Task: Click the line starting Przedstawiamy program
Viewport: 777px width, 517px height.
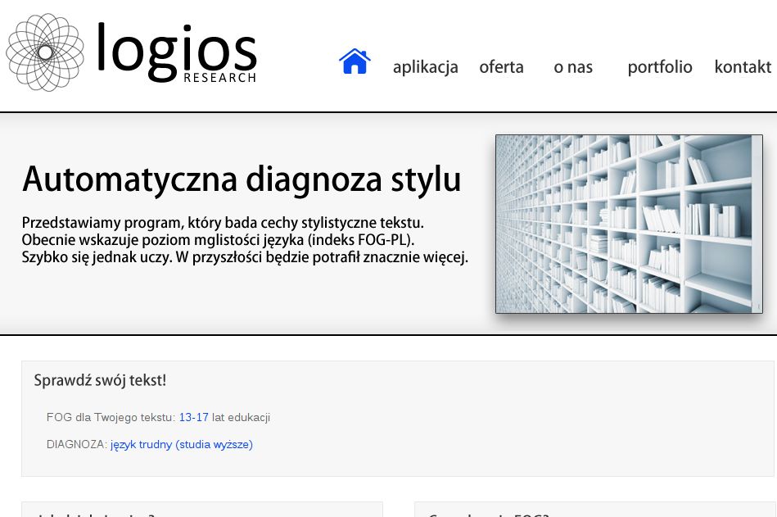Action: point(223,223)
